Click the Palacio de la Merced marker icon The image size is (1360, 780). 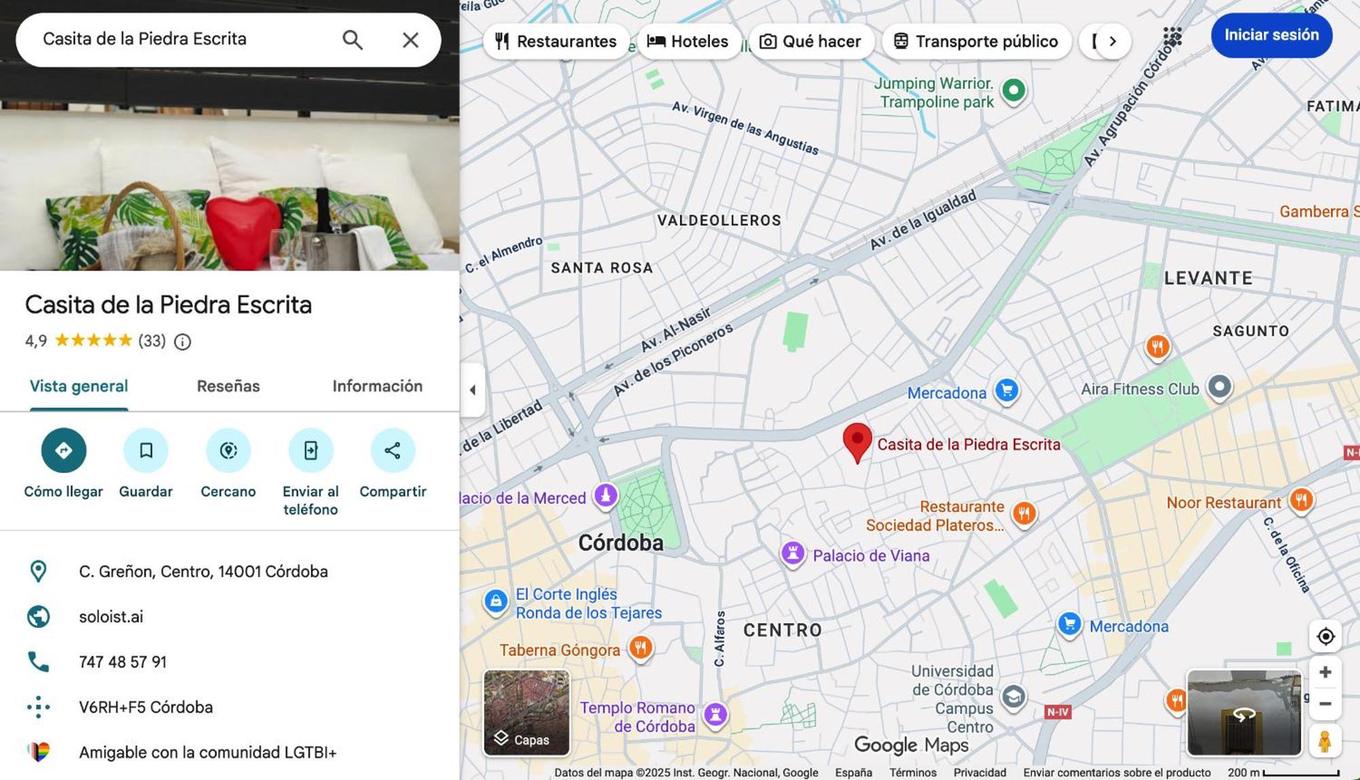(x=606, y=496)
